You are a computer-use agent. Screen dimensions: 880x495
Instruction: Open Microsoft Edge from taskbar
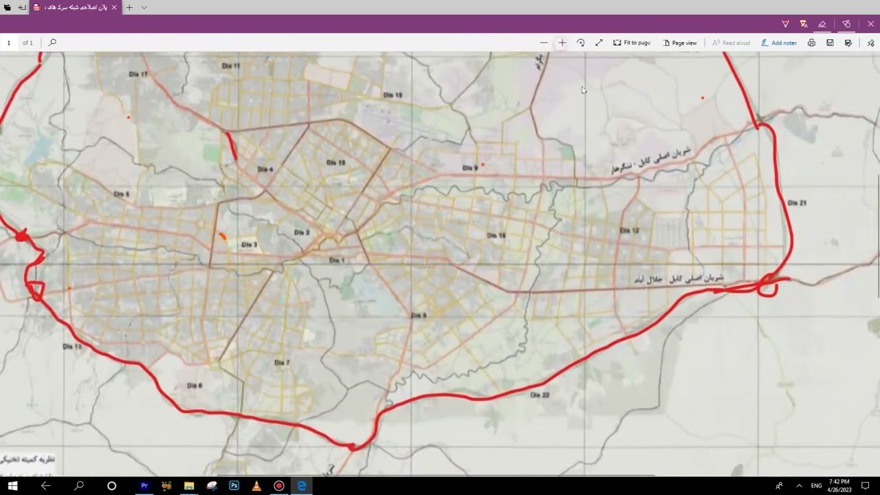click(x=301, y=485)
